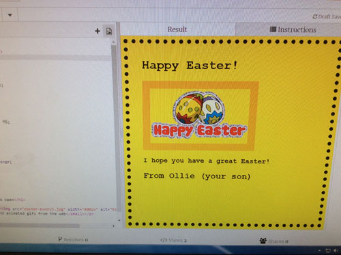341x255 pixels.
Task: Open the display/network tray icon
Action: (328, 251)
